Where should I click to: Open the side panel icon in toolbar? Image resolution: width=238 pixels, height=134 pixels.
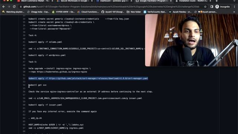point(212,7)
